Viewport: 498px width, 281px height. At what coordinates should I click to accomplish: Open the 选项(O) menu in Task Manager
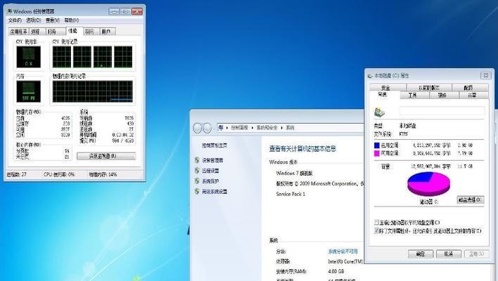coord(33,20)
